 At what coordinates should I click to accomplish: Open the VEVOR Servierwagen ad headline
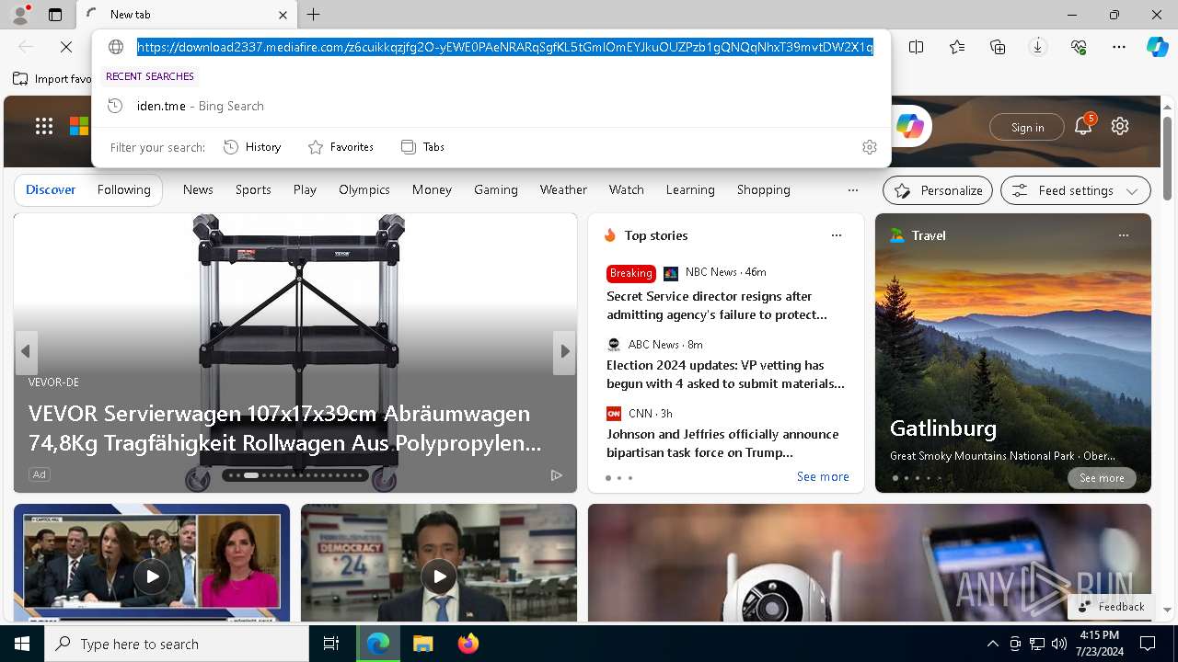[285, 428]
